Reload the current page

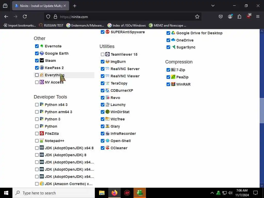pos(25,16)
